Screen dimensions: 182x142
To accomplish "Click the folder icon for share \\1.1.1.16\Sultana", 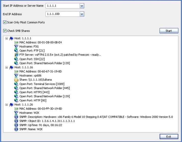I will point(16,80).
